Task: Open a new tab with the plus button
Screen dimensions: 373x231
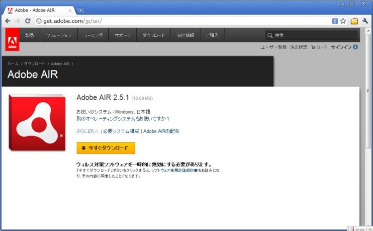Action: (x=81, y=10)
